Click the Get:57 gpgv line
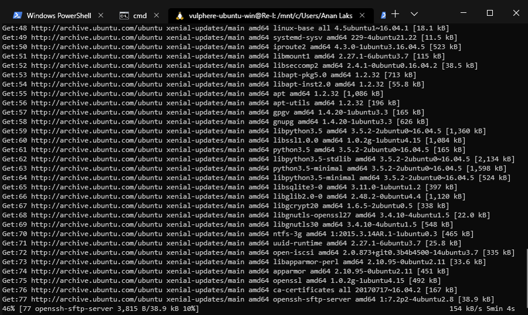 pos(213,112)
